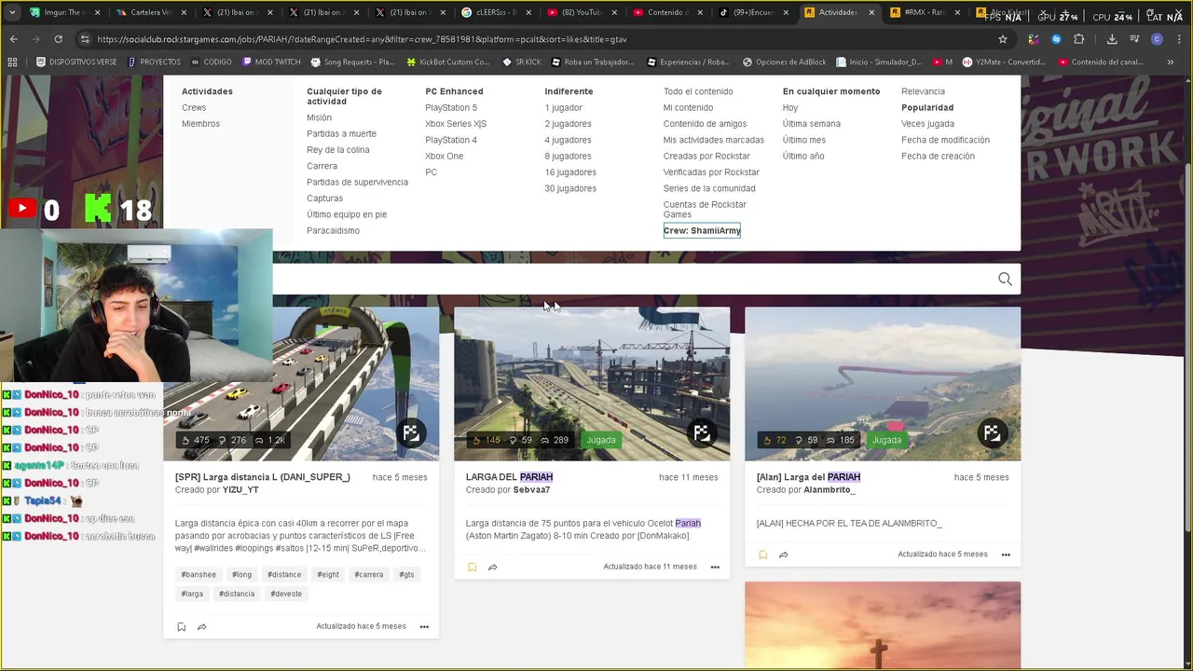The height and width of the screenshot is (671, 1193).
Task: Select the Miembros category filter
Action: click(x=200, y=124)
